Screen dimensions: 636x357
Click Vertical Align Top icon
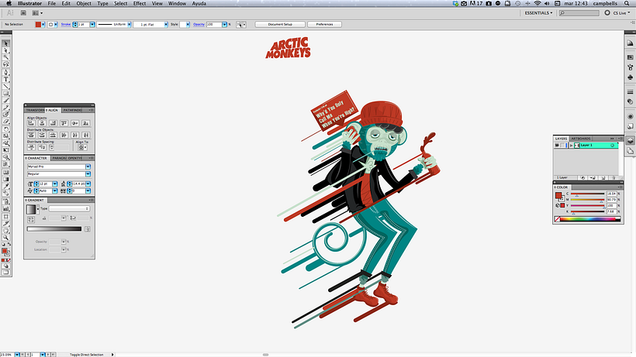pos(64,123)
